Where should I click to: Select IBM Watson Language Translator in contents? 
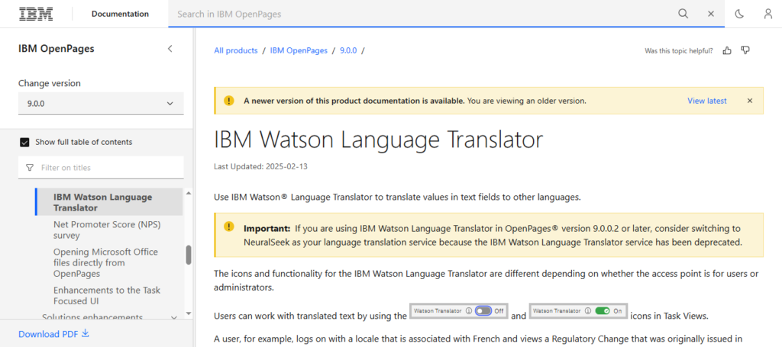(110, 202)
